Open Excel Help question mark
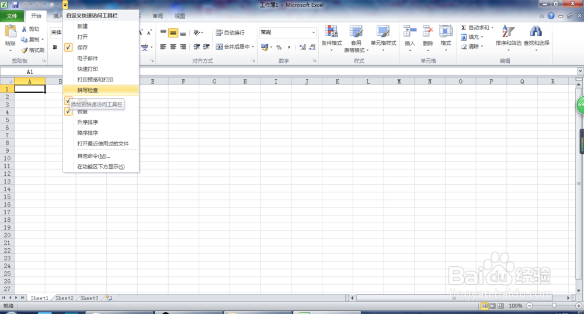 coord(551,16)
